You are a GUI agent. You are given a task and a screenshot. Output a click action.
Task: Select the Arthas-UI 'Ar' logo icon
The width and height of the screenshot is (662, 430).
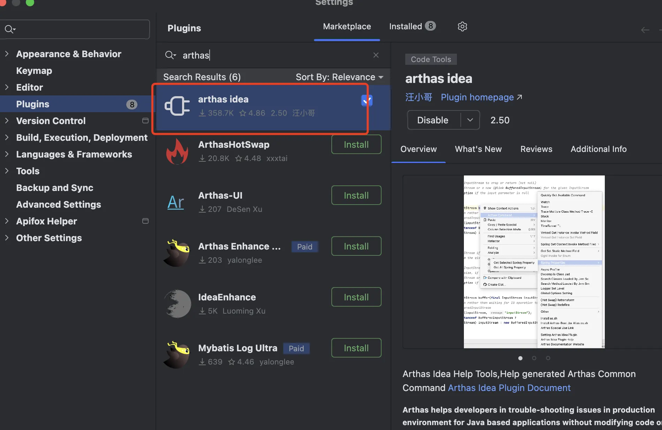(176, 202)
